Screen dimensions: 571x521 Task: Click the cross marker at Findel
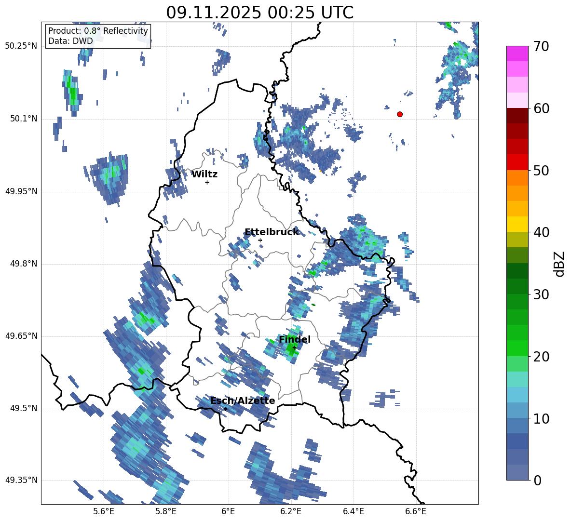tap(294, 347)
